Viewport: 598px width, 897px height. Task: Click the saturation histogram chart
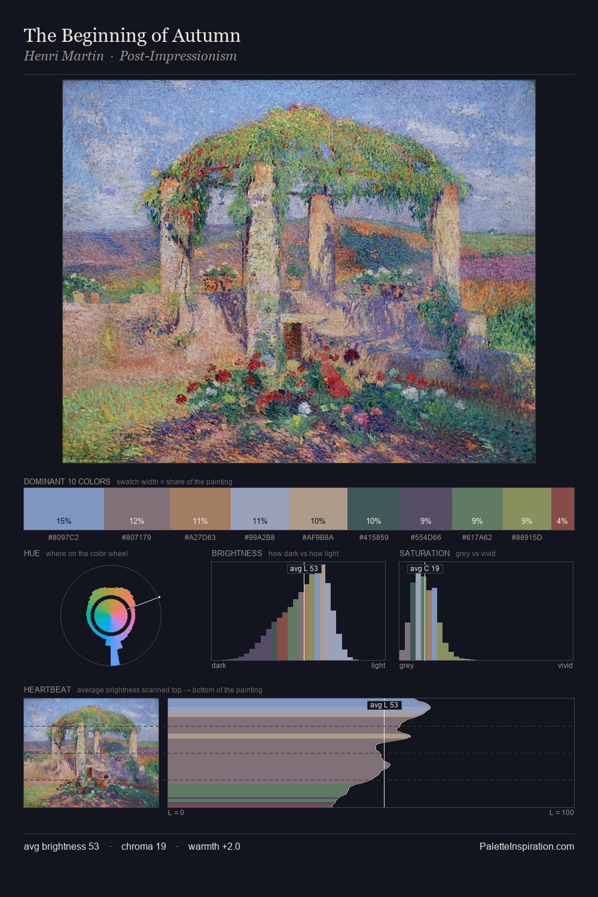486,611
